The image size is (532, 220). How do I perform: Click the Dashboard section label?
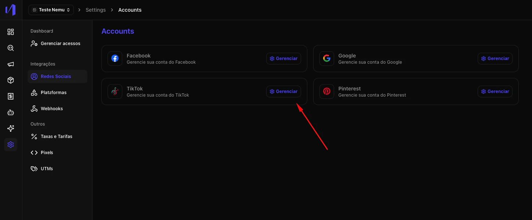coord(42,31)
